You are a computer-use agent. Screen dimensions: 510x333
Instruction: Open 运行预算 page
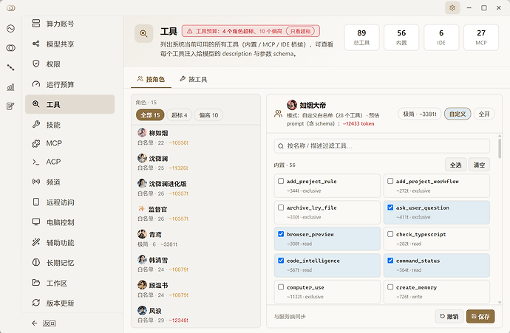pyautogui.click(x=69, y=84)
